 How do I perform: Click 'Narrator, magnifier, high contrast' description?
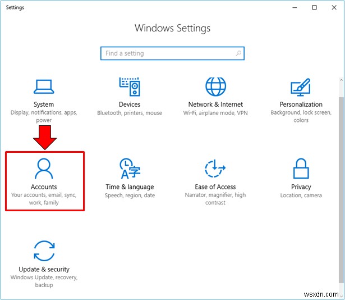point(215,199)
